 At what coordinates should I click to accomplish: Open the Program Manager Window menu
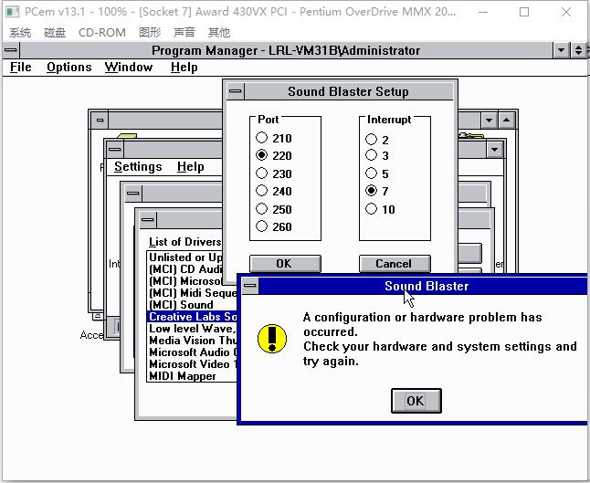(x=129, y=68)
